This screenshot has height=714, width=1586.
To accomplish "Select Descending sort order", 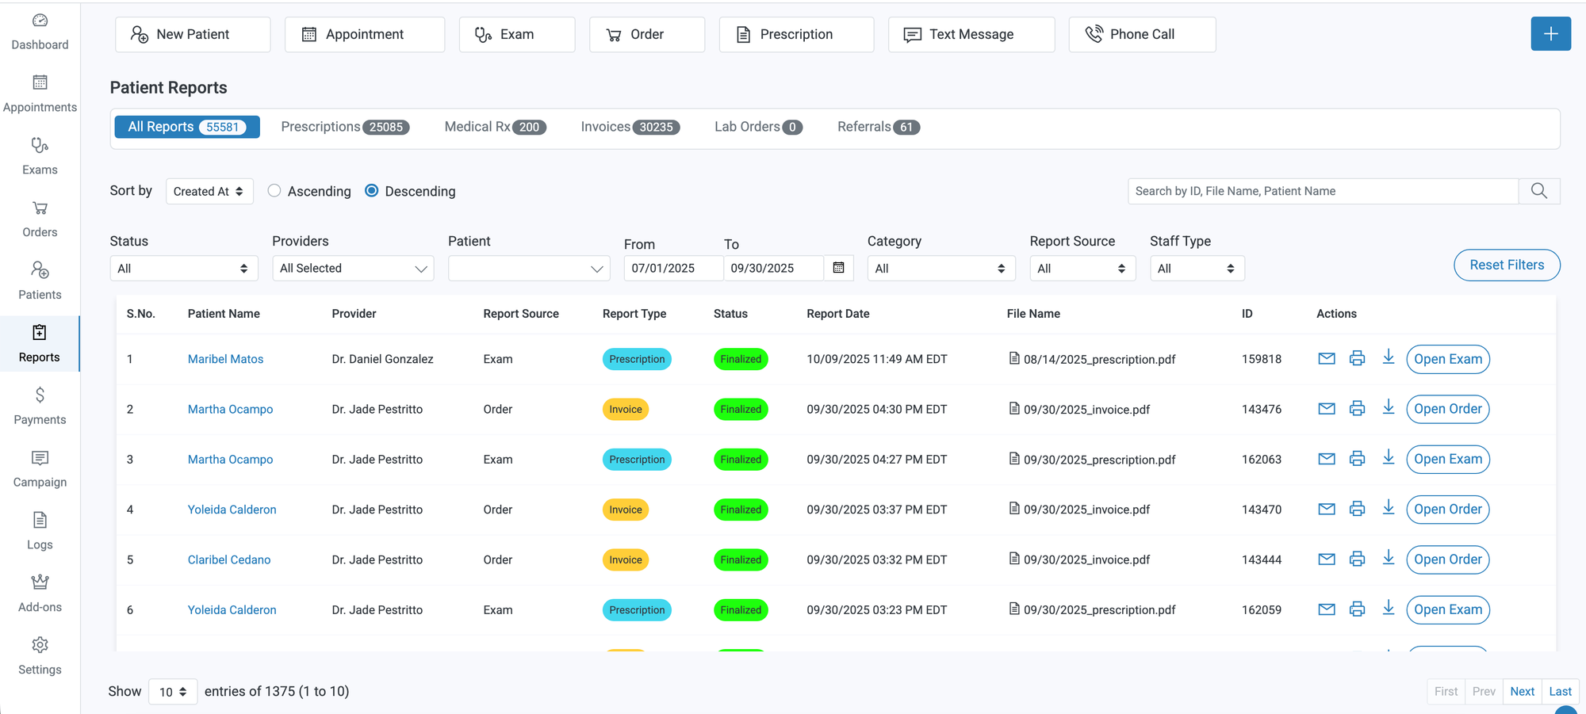I will 371,191.
